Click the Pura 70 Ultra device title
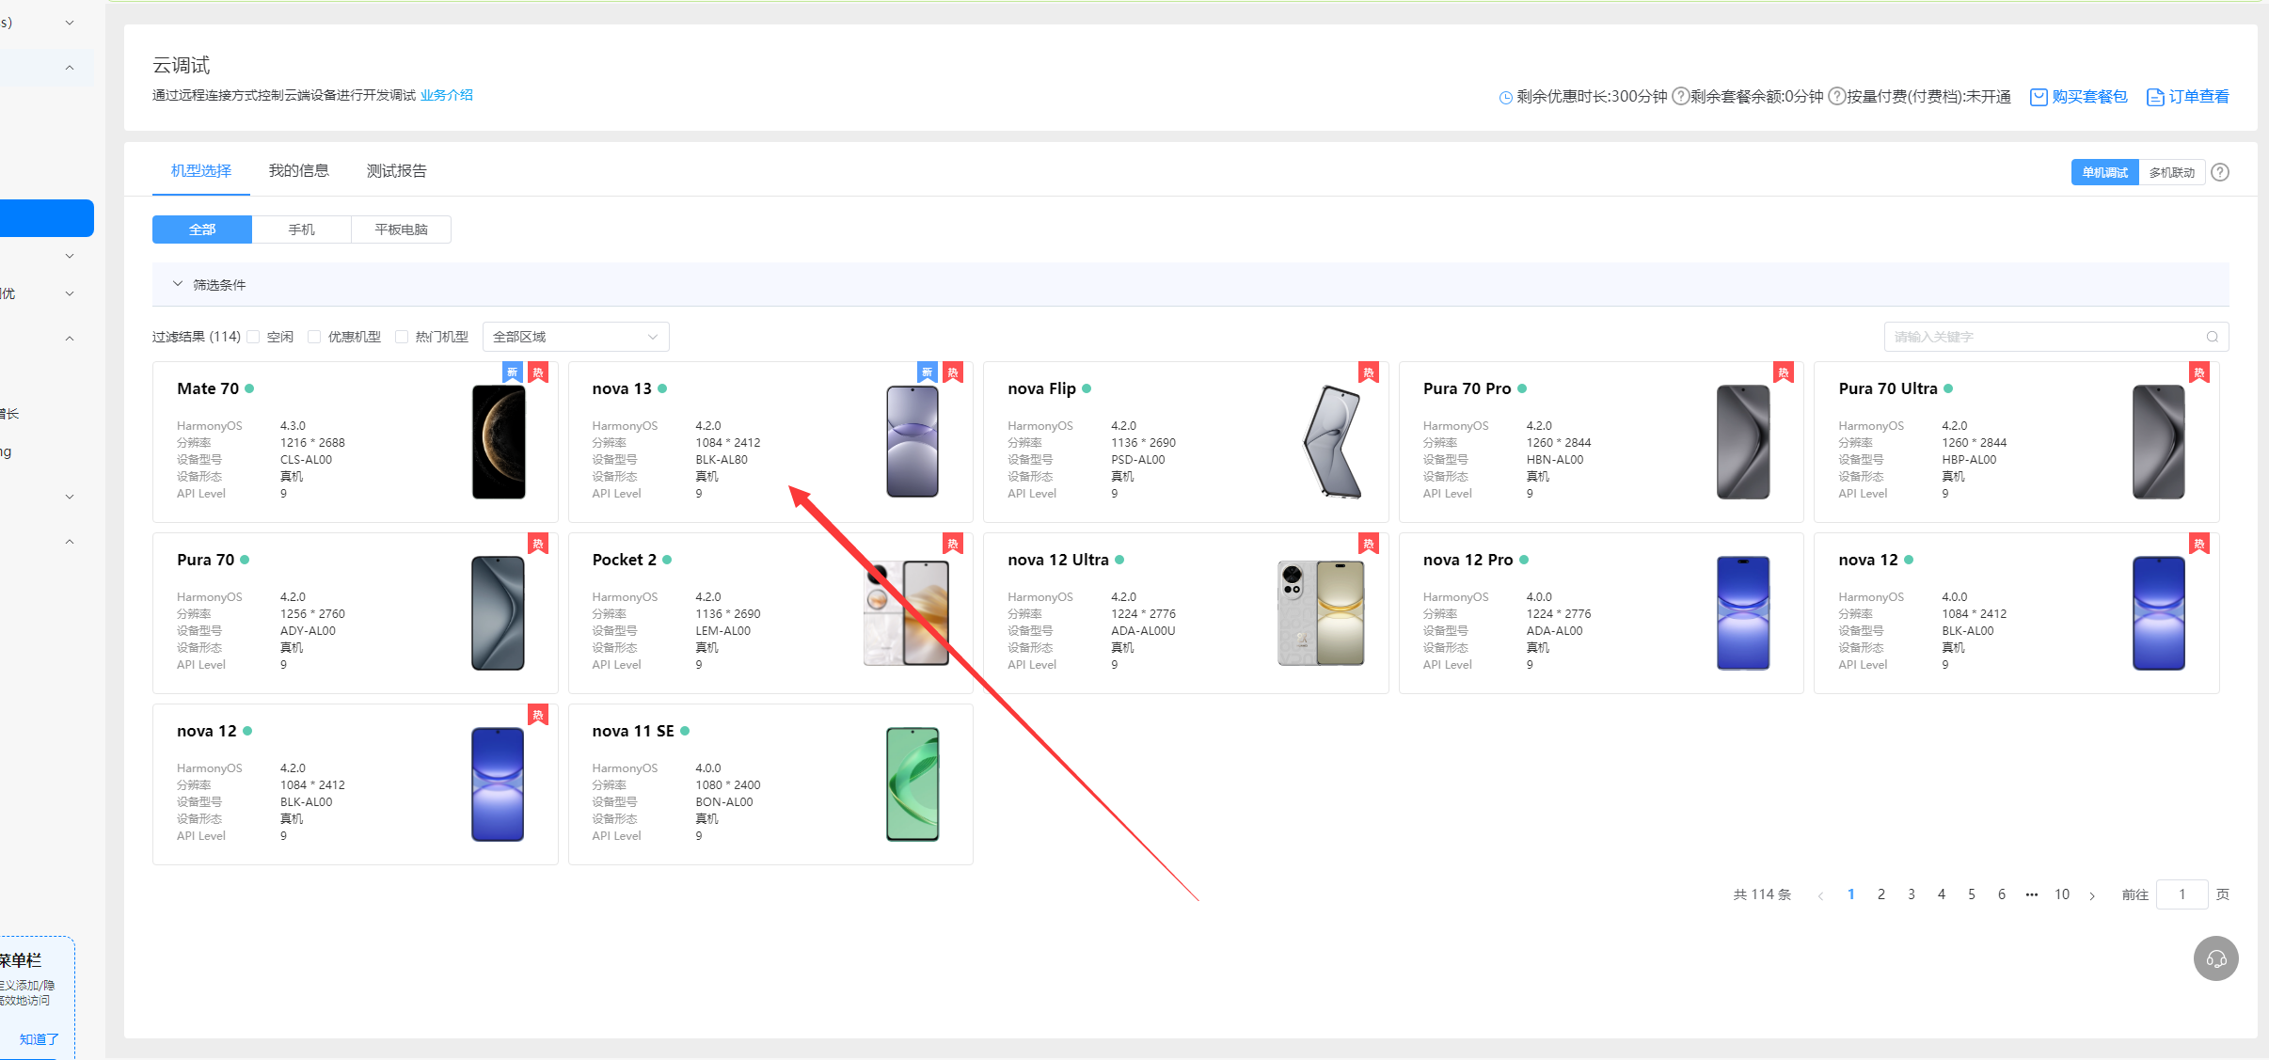 click(x=1888, y=388)
